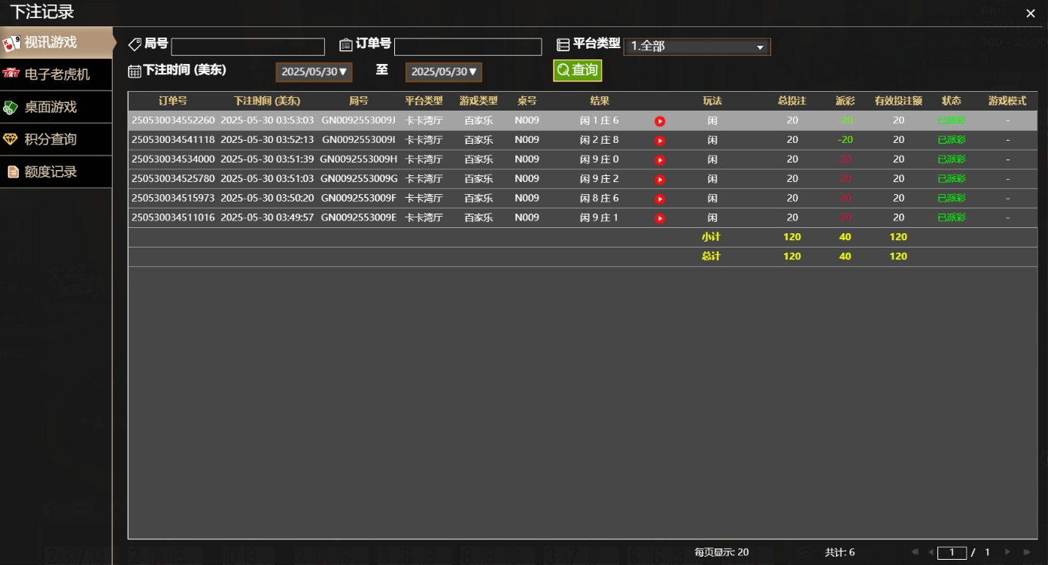The image size is (1048, 565).
Task: Click the 局号 input field
Action: coord(248,47)
